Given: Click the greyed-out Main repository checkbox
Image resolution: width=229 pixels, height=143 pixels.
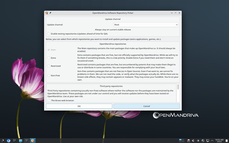Looking at the screenshot, I should pyautogui.click(x=49, y=50).
